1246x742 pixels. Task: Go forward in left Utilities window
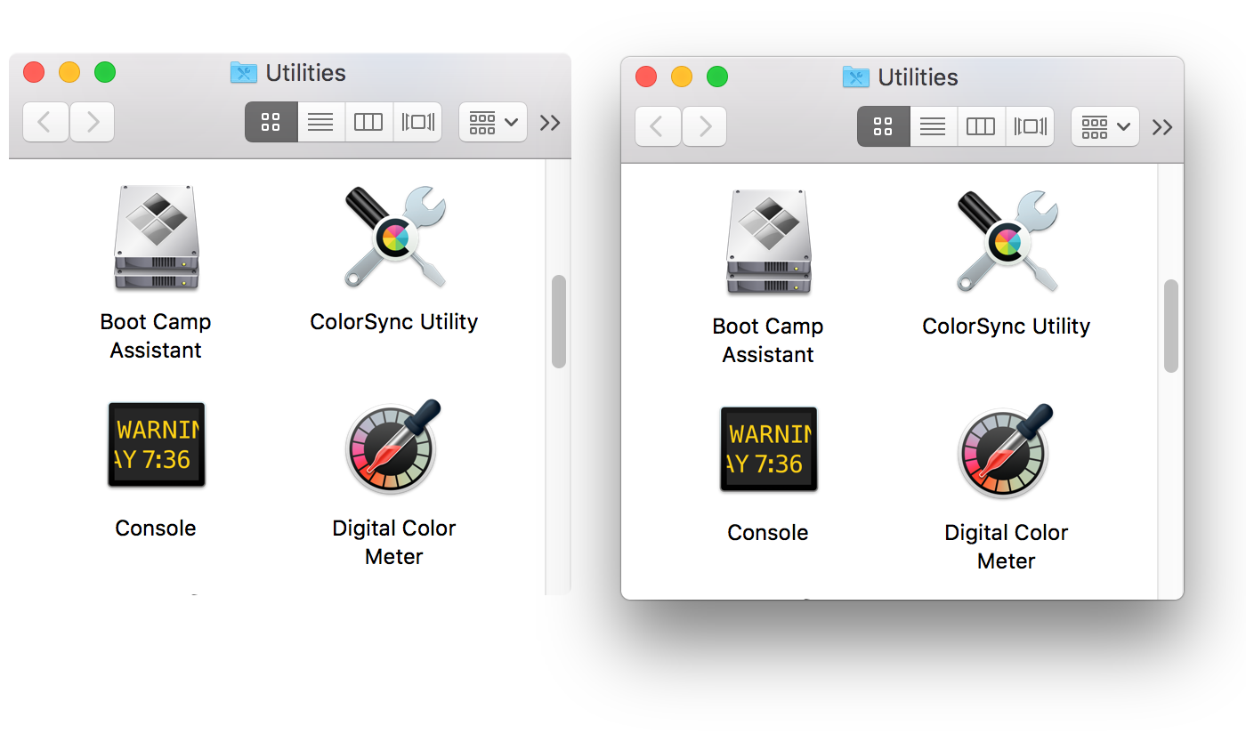tap(92, 122)
